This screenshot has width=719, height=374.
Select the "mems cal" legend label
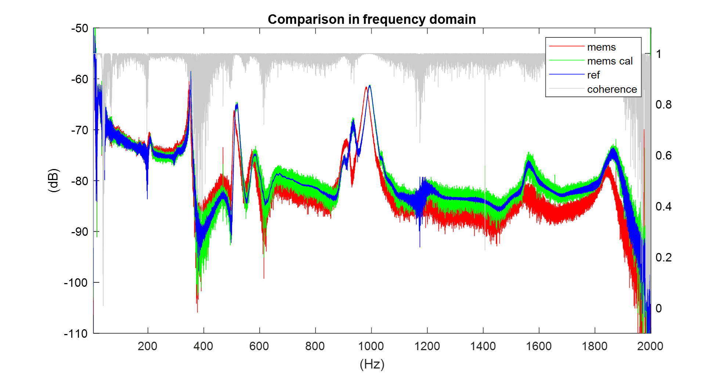(610, 61)
